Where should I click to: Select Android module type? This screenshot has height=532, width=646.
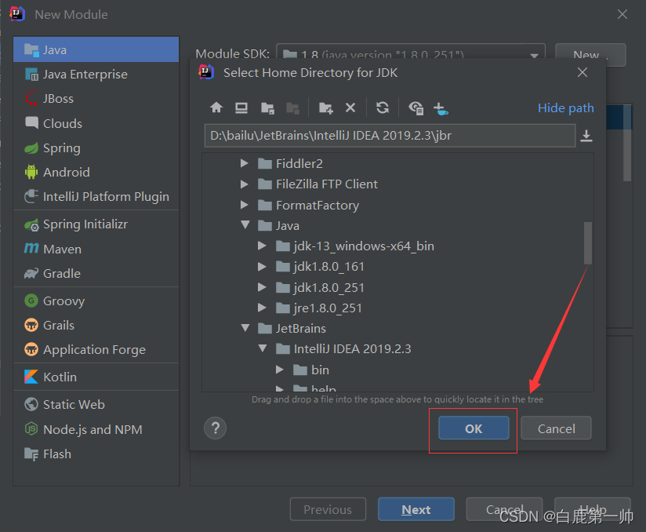(x=96, y=172)
